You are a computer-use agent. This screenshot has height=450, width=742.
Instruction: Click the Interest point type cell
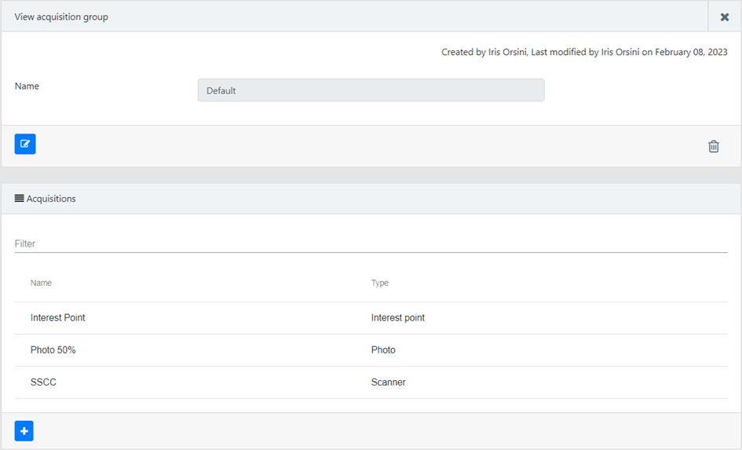pyautogui.click(x=398, y=318)
